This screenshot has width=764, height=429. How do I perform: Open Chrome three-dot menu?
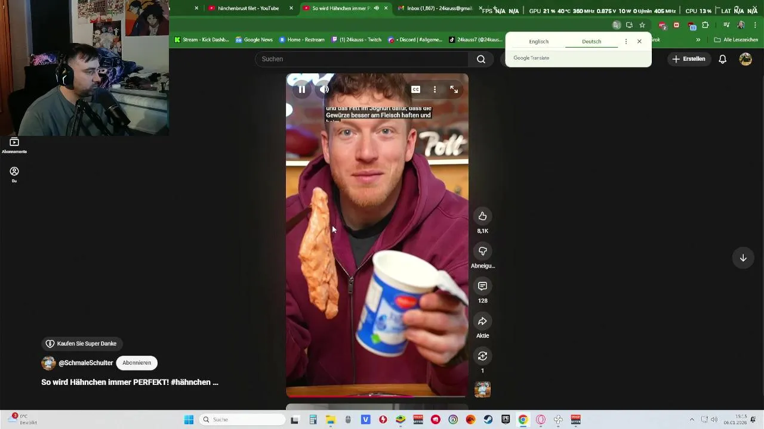pos(754,25)
